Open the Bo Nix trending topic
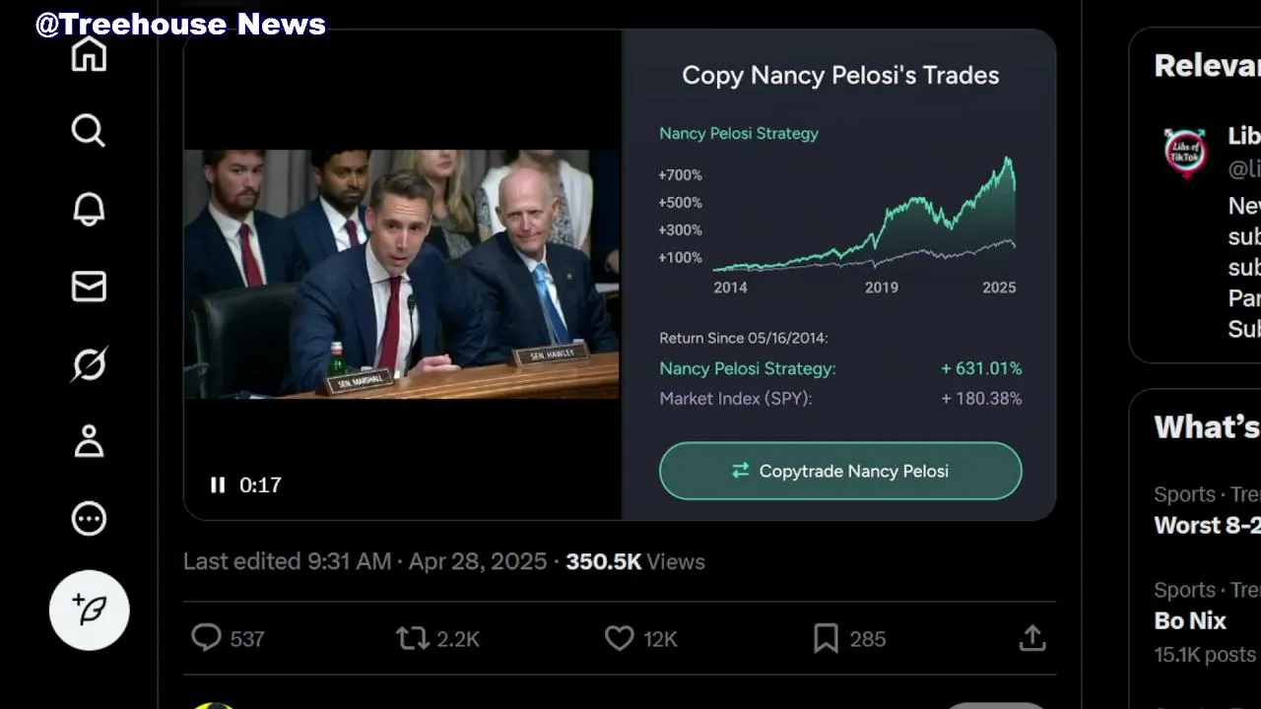The height and width of the screenshot is (709, 1261). pyautogui.click(x=1190, y=620)
